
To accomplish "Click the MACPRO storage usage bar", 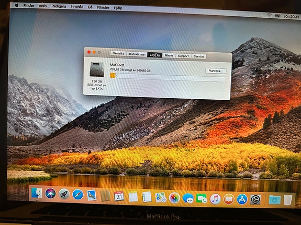I will pos(168,77).
